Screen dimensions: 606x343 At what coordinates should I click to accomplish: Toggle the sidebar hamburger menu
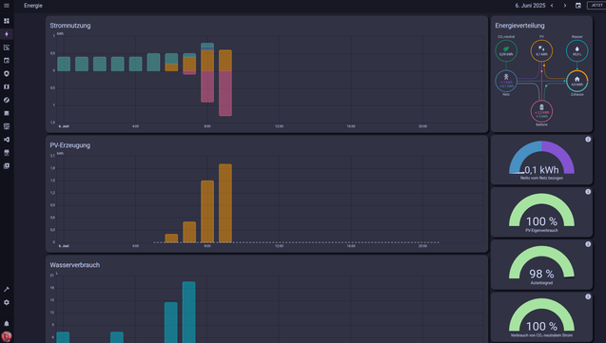pyautogui.click(x=7, y=6)
